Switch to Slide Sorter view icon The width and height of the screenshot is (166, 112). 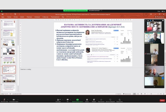tap(138, 94)
